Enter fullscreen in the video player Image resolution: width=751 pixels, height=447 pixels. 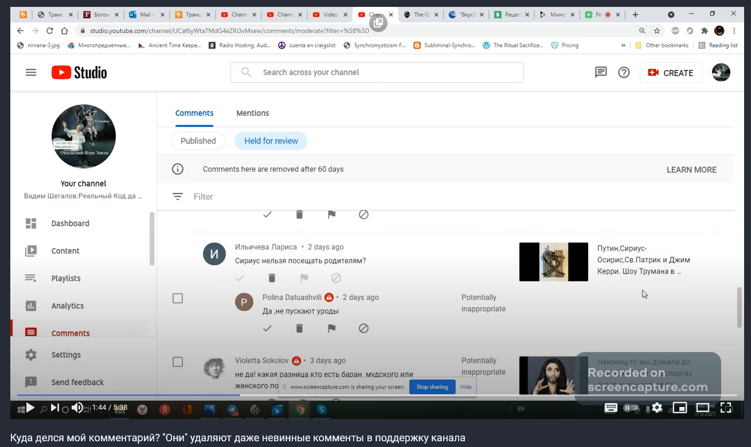click(x=726, y=408)
